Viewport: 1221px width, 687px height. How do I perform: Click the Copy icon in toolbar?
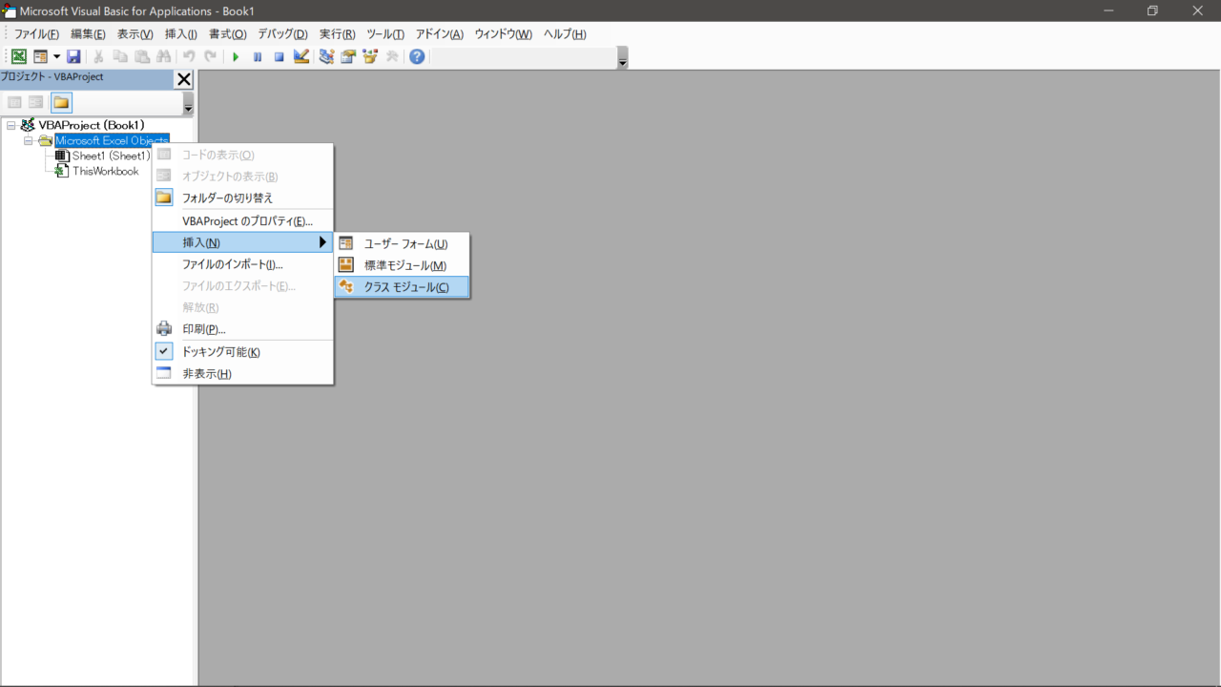(120, 56)
